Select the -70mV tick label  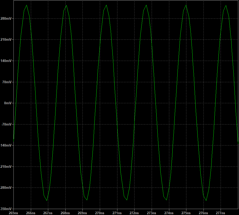point(6,124)
